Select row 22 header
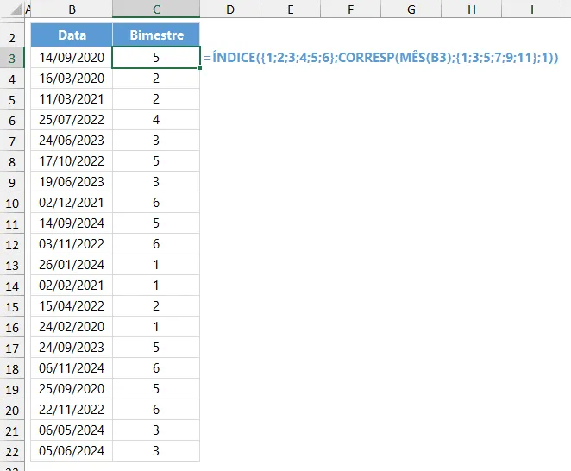 pyautogui.click(x=12, y=451)
